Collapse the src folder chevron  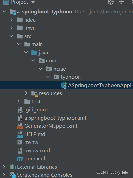(11, 36)
